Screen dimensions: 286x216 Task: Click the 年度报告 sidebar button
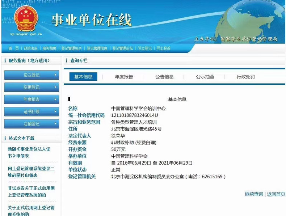click(31, 99)
